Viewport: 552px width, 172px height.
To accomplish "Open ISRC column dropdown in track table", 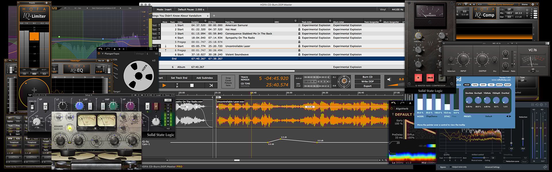I will click(295, 21).
